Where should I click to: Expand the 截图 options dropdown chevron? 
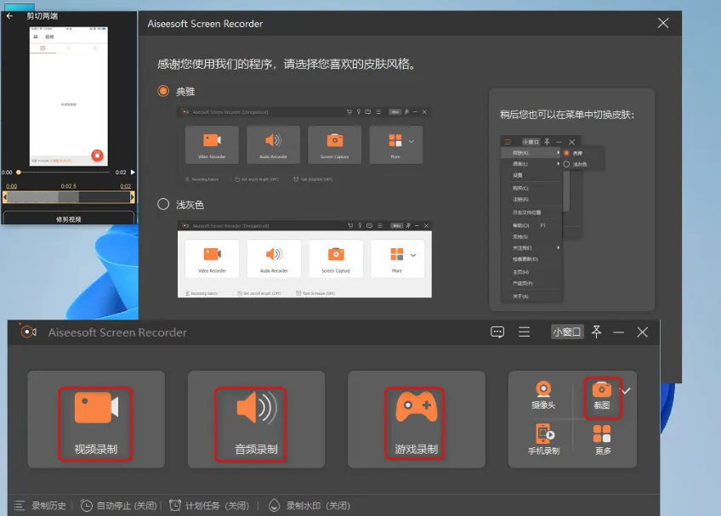626,391
